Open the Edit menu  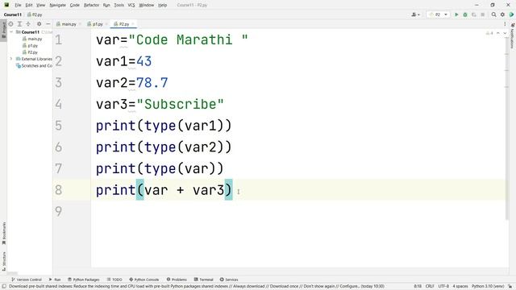click(x=29, y=6)
